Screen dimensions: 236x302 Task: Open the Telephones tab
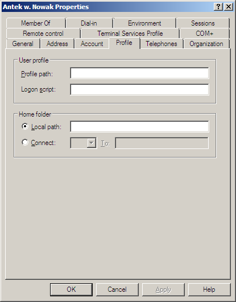162,44
